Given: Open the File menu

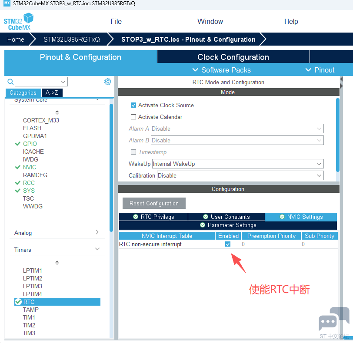Looking at the screenshot, I should (x=116, y=21).
